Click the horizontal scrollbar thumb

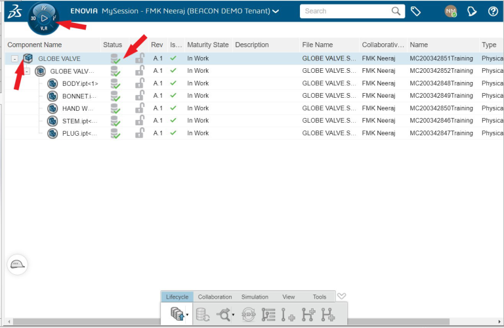231,321
